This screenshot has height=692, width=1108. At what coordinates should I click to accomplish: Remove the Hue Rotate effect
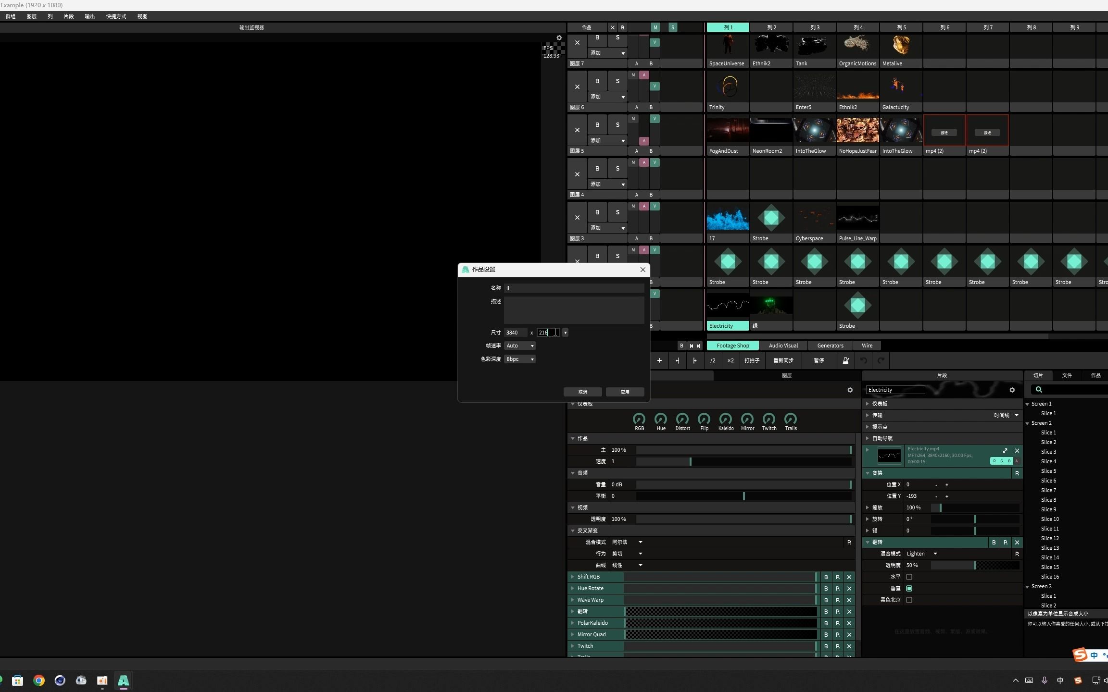pos(849,589)
